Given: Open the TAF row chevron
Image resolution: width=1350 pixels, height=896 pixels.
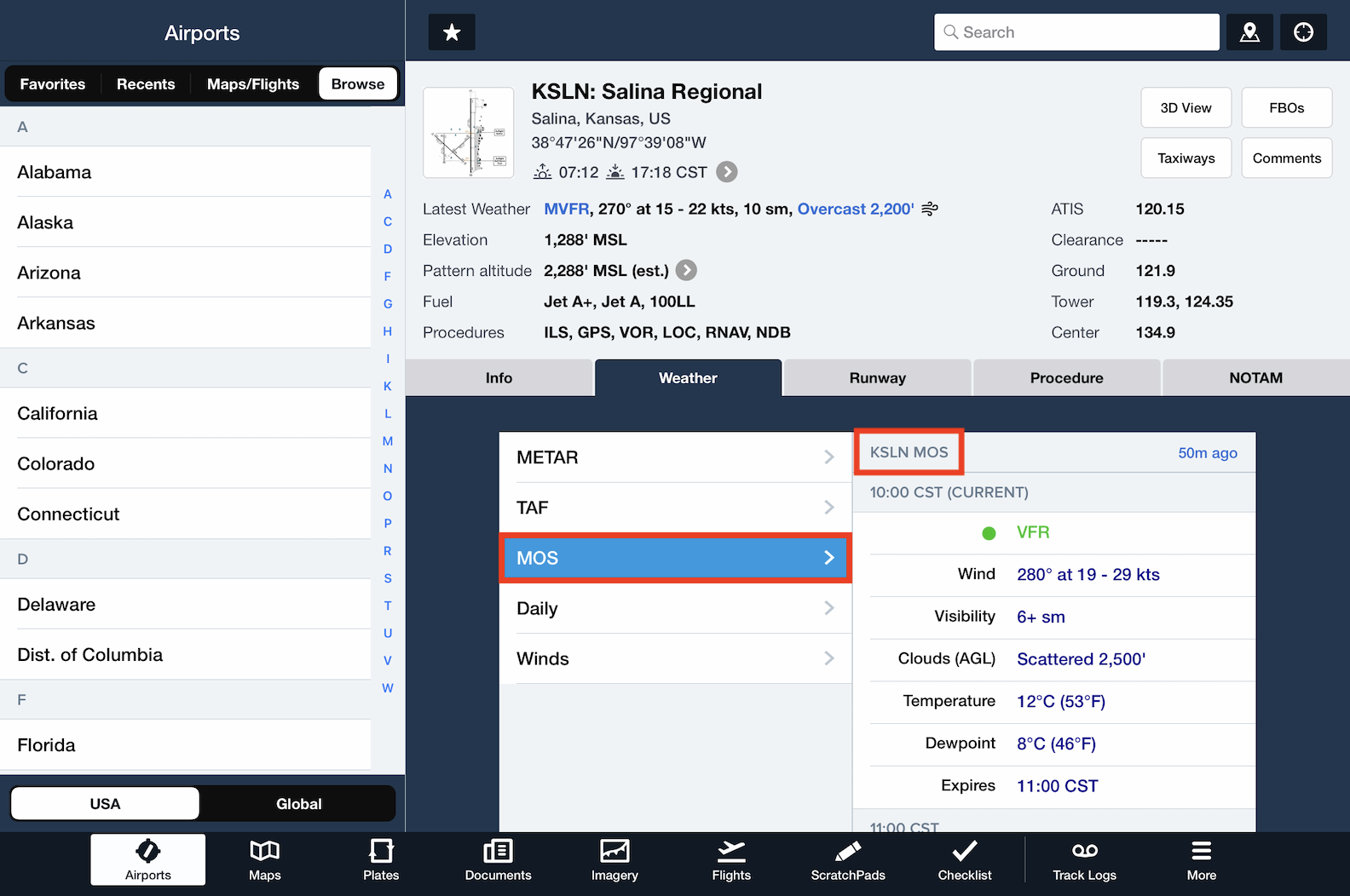Looking at the screenshot, I should pyautogui.click(x=829, y=508).
